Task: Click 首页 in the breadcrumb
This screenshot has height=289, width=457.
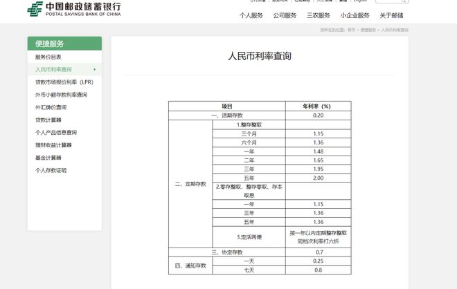Action: coord(351,30)
